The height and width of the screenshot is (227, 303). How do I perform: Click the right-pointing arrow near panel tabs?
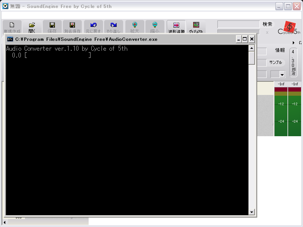click(294, 43)
